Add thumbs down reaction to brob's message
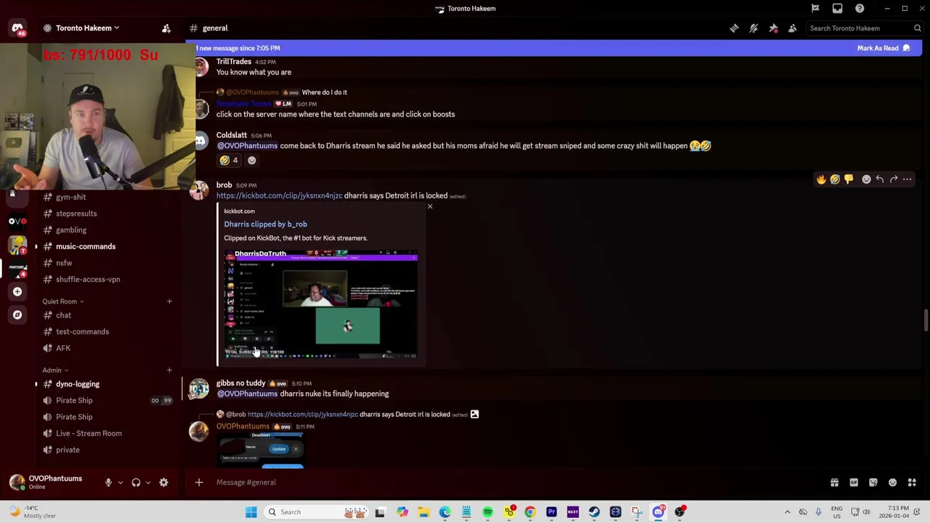 click(x=849, y=179)
